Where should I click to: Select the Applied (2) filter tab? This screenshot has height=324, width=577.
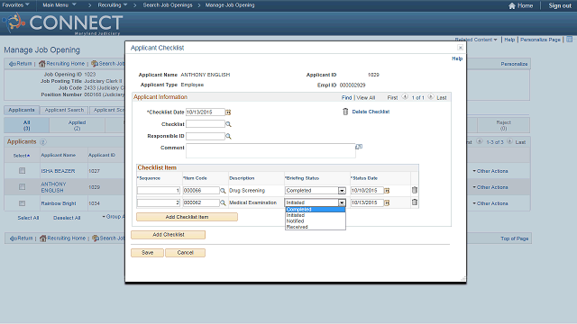pyautogui.click(x=77, y=125)
